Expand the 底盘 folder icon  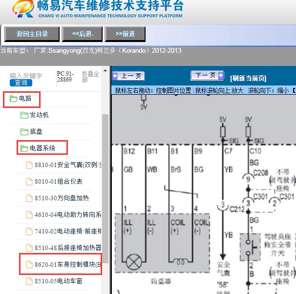pos(24,132)
